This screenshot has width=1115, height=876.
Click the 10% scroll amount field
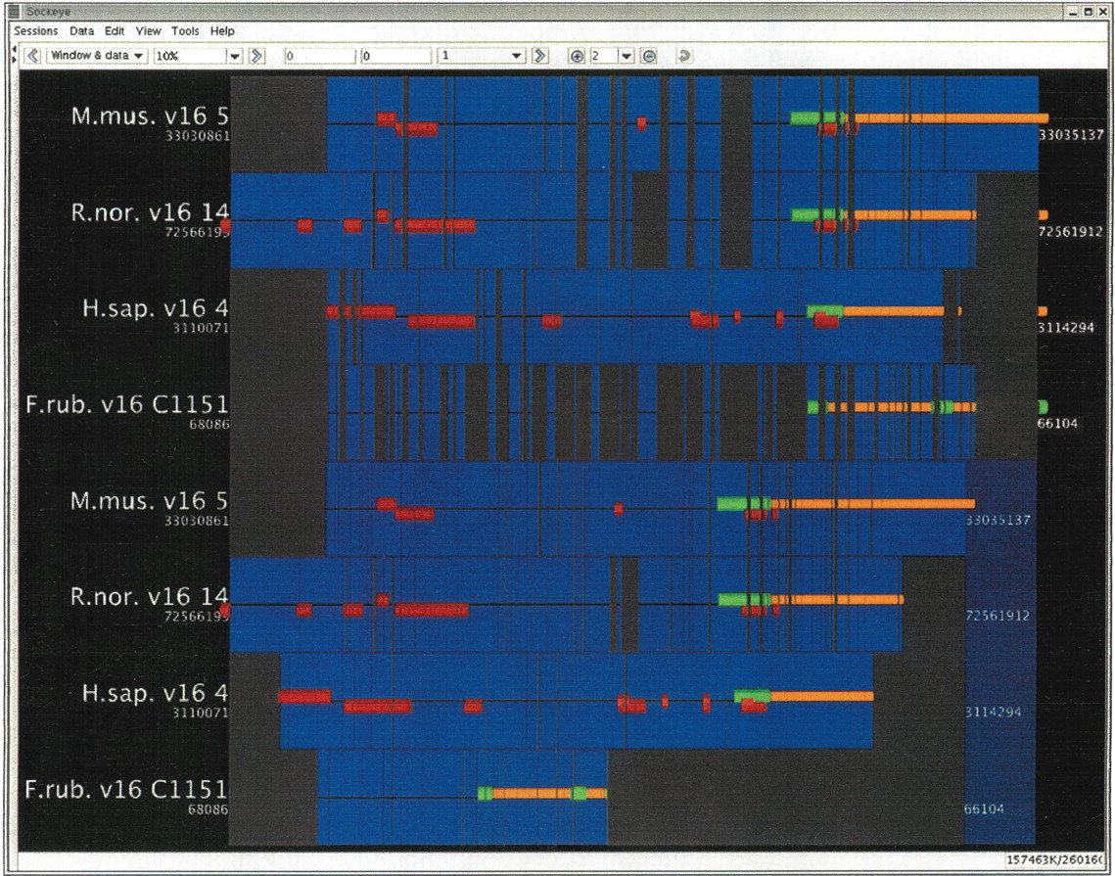click(190, 56)
